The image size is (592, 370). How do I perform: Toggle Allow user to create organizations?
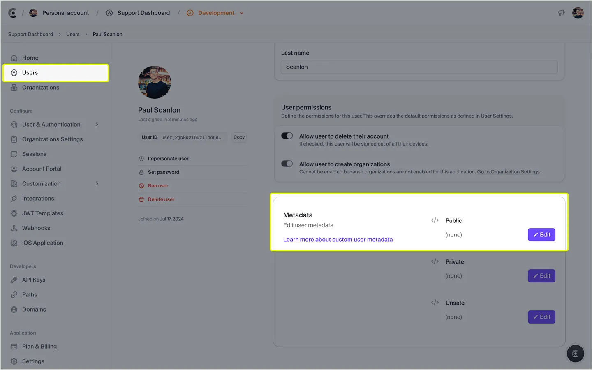tap(287, 164)
